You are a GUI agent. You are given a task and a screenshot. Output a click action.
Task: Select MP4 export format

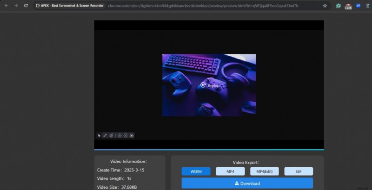pyautogui.click(x=230, y=171)
